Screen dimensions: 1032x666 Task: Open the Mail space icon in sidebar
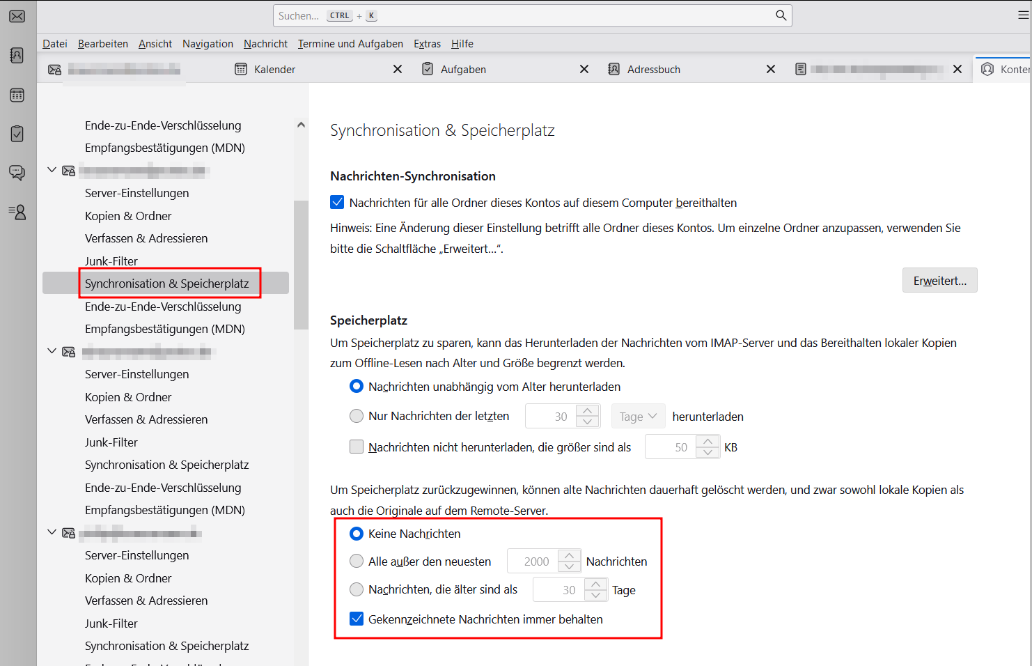pos(17,16)
